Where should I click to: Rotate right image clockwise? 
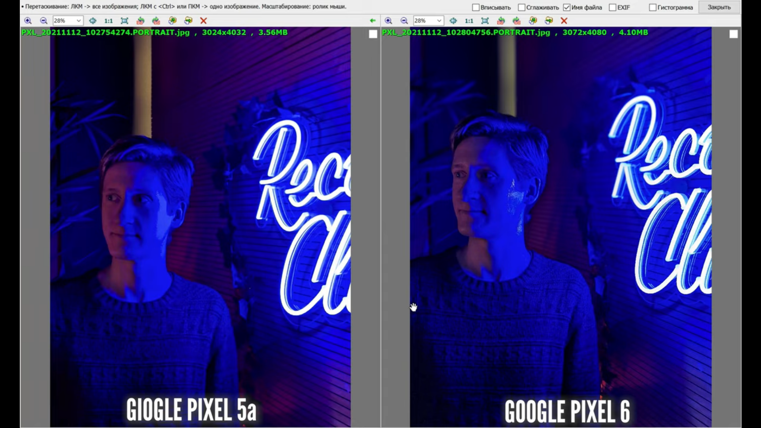coord(517,21)
